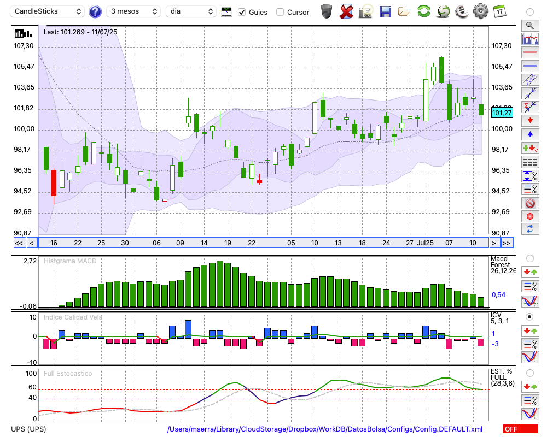Click the 'ICV 5, 3, 1' label
Viewport: 547px width, 437px height.
(x=499, y=318)
